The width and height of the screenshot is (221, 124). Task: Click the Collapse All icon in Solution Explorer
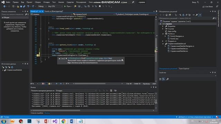coord(186,15)
